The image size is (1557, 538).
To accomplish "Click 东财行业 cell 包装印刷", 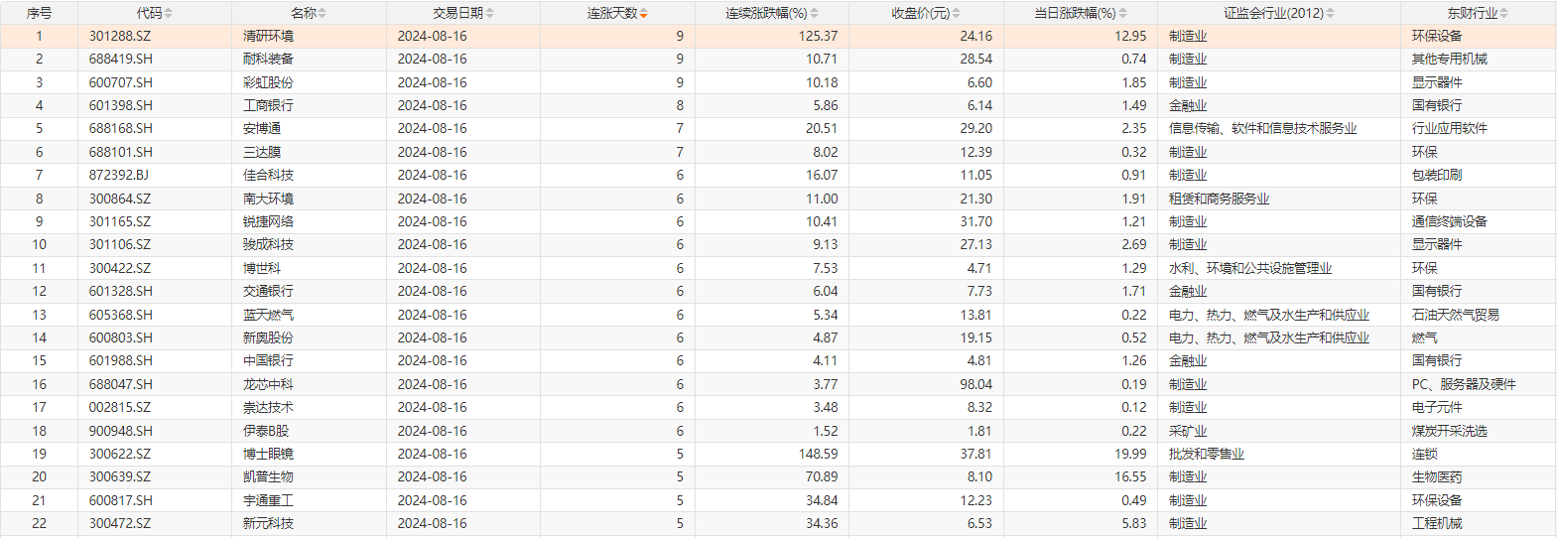I will point(1437,175).
